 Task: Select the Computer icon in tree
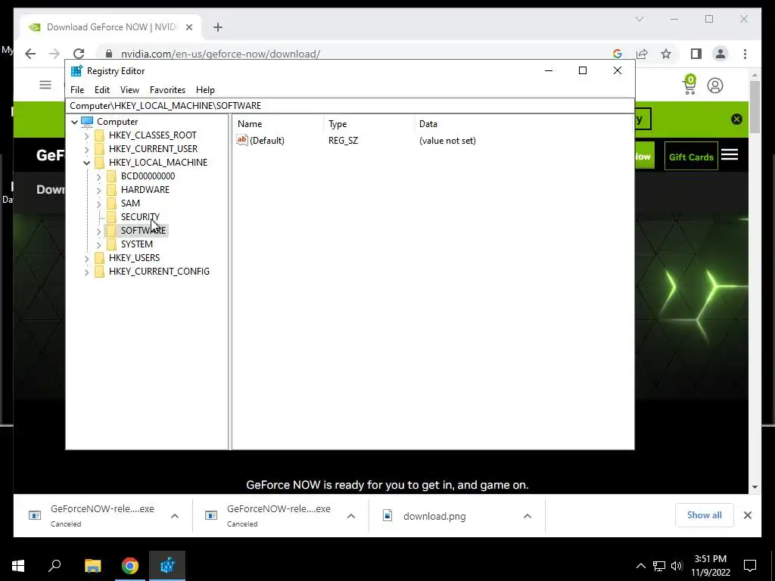[x=87, y=122]
